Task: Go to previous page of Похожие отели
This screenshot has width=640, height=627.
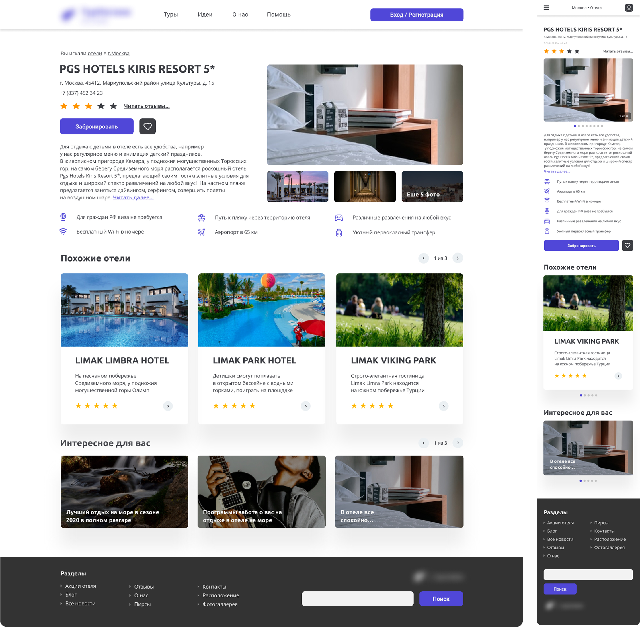Action: 424,258
